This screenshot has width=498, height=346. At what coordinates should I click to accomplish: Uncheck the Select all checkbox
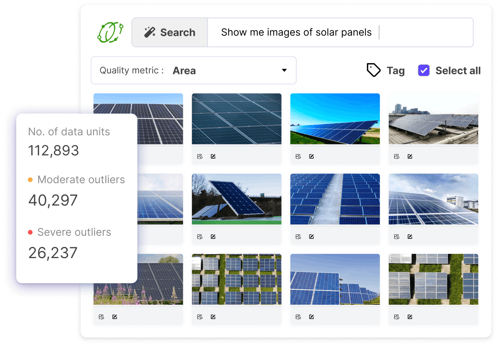pos(424,71)
